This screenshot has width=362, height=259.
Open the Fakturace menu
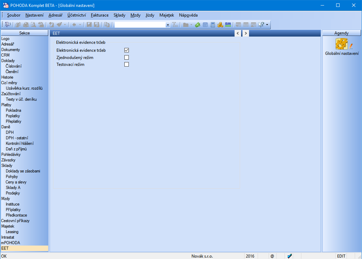click(x=100, y=15)
